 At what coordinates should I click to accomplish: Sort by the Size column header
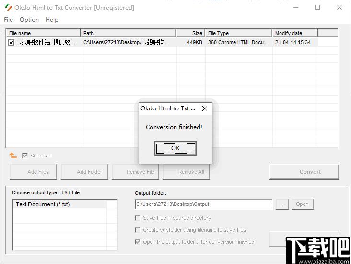pos(191,33)
